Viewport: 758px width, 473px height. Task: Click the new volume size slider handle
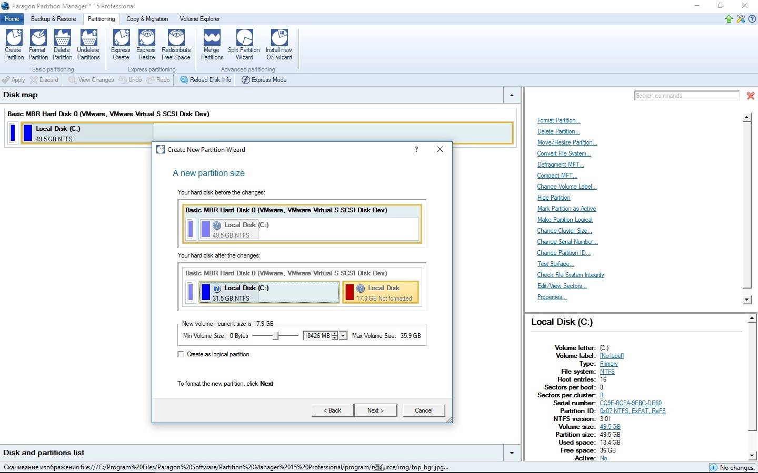(275, 336)
